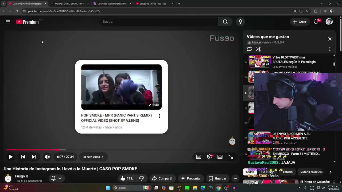Skip to next video in playlist
Screen dimensions: 342x192
(x=34, y=157)
